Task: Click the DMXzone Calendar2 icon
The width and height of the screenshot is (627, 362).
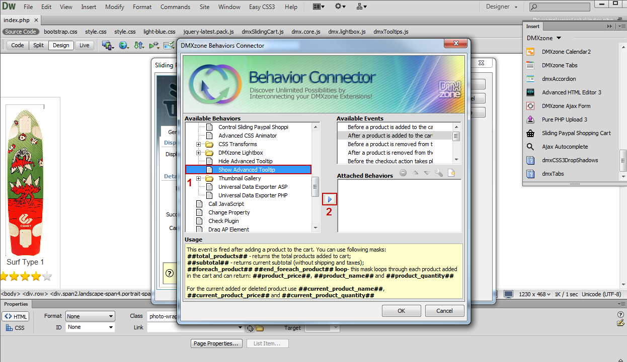Action: click(x=530, y=52)
